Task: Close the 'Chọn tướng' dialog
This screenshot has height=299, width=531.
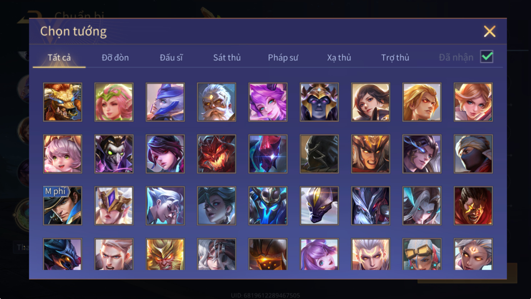Action: [490, 31]
